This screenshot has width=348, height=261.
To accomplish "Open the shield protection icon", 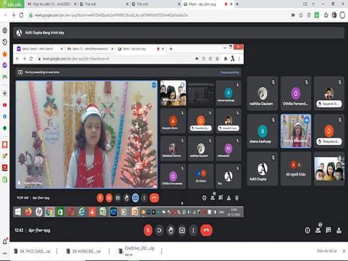I will pyautogui.click(x=309, y=15).
